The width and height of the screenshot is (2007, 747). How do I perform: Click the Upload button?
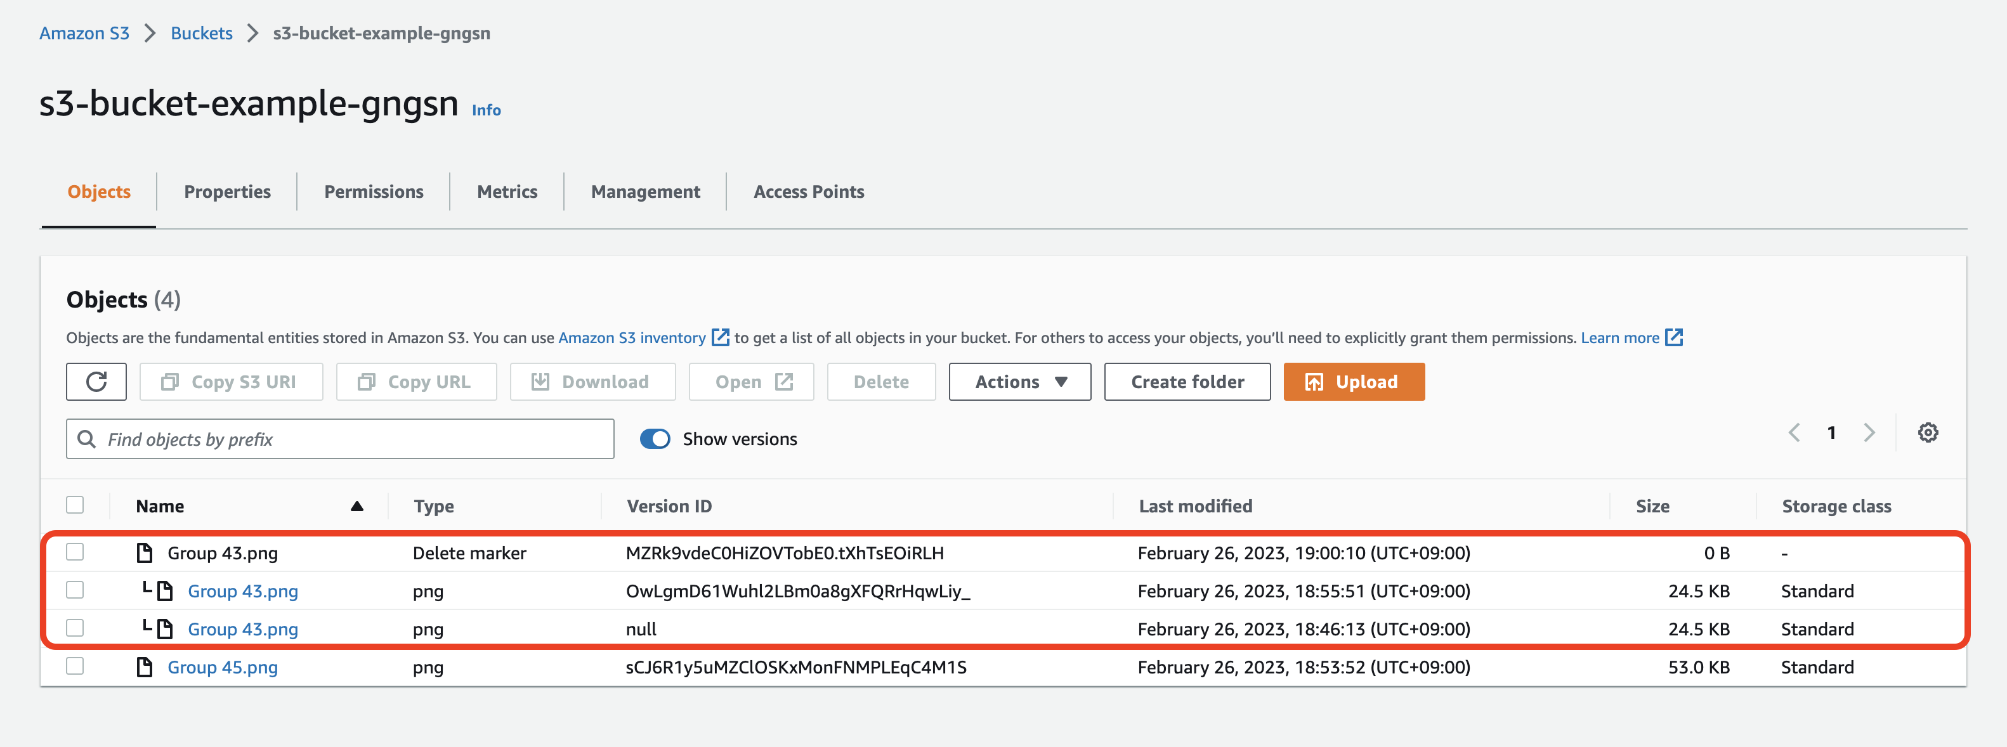[1354, 382]
